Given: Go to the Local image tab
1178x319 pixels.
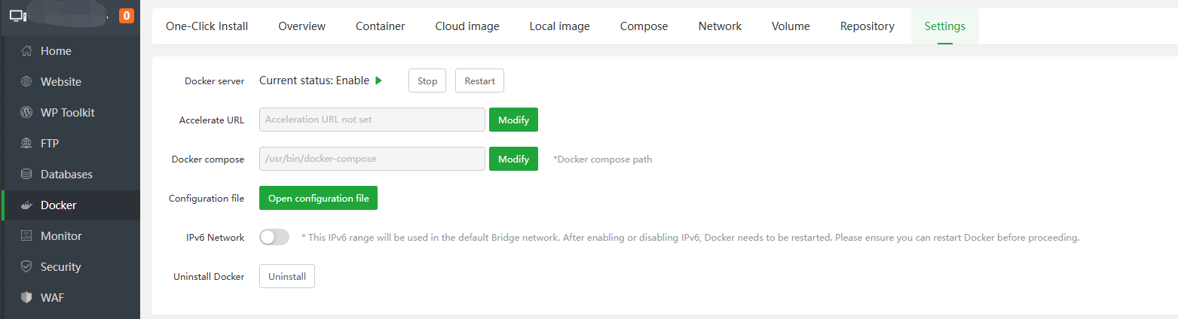Looking at the screenshot, I should 559,26.
